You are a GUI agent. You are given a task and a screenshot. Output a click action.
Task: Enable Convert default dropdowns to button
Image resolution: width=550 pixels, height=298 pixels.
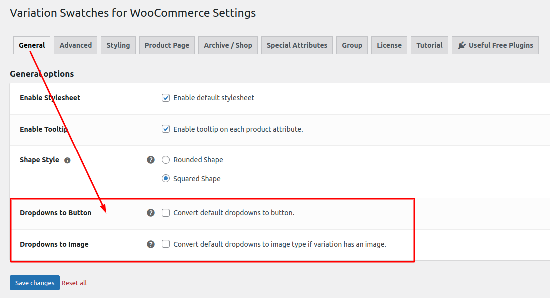166,213
